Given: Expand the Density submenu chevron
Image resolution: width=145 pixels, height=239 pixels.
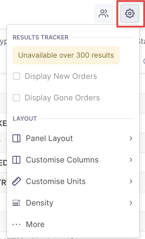Looking at the screenshot, I should click(131, 203).
